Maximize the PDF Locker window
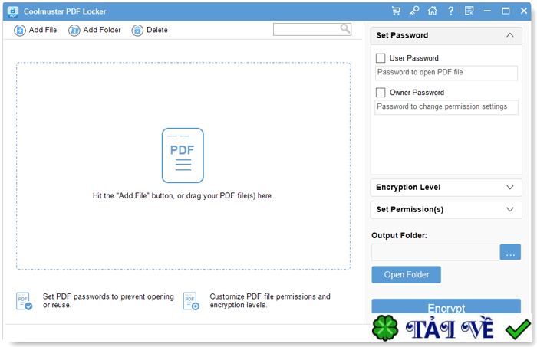This screenshot has width=537, height=347. (x=506, y=11)
